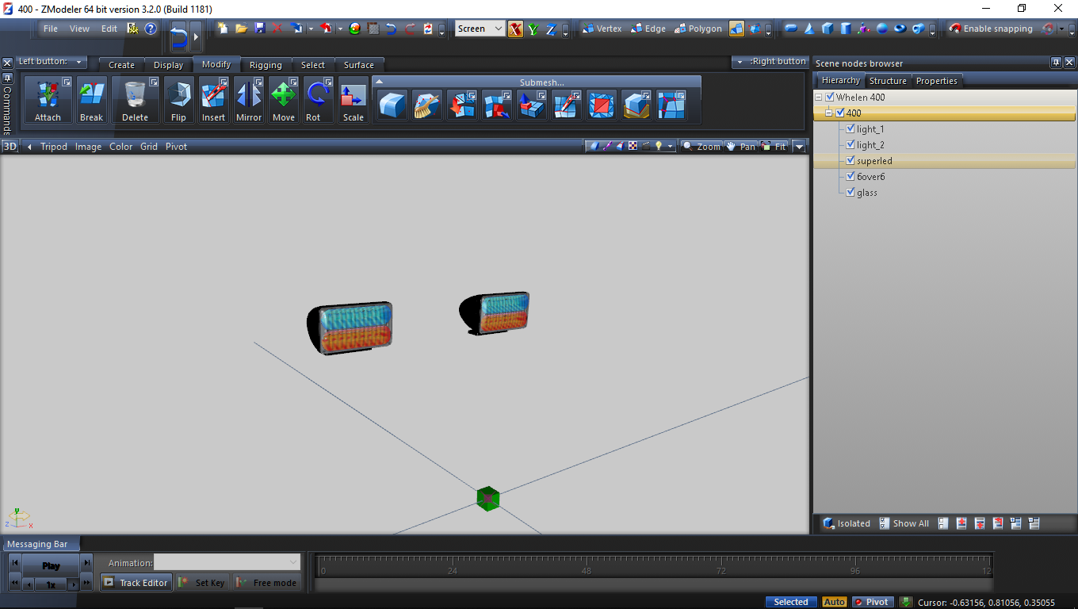Open the Animation combo box
This screenshot has width=1078, height=609.
[227, 562]
